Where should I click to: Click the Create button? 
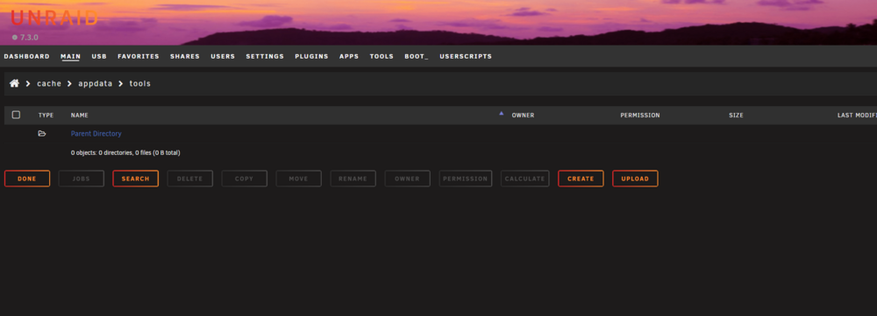[581, 179]
